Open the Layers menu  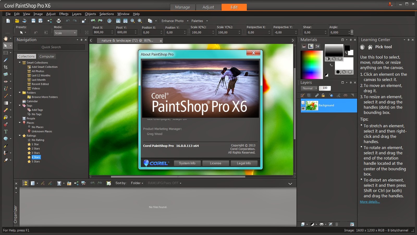coord(77,14)
